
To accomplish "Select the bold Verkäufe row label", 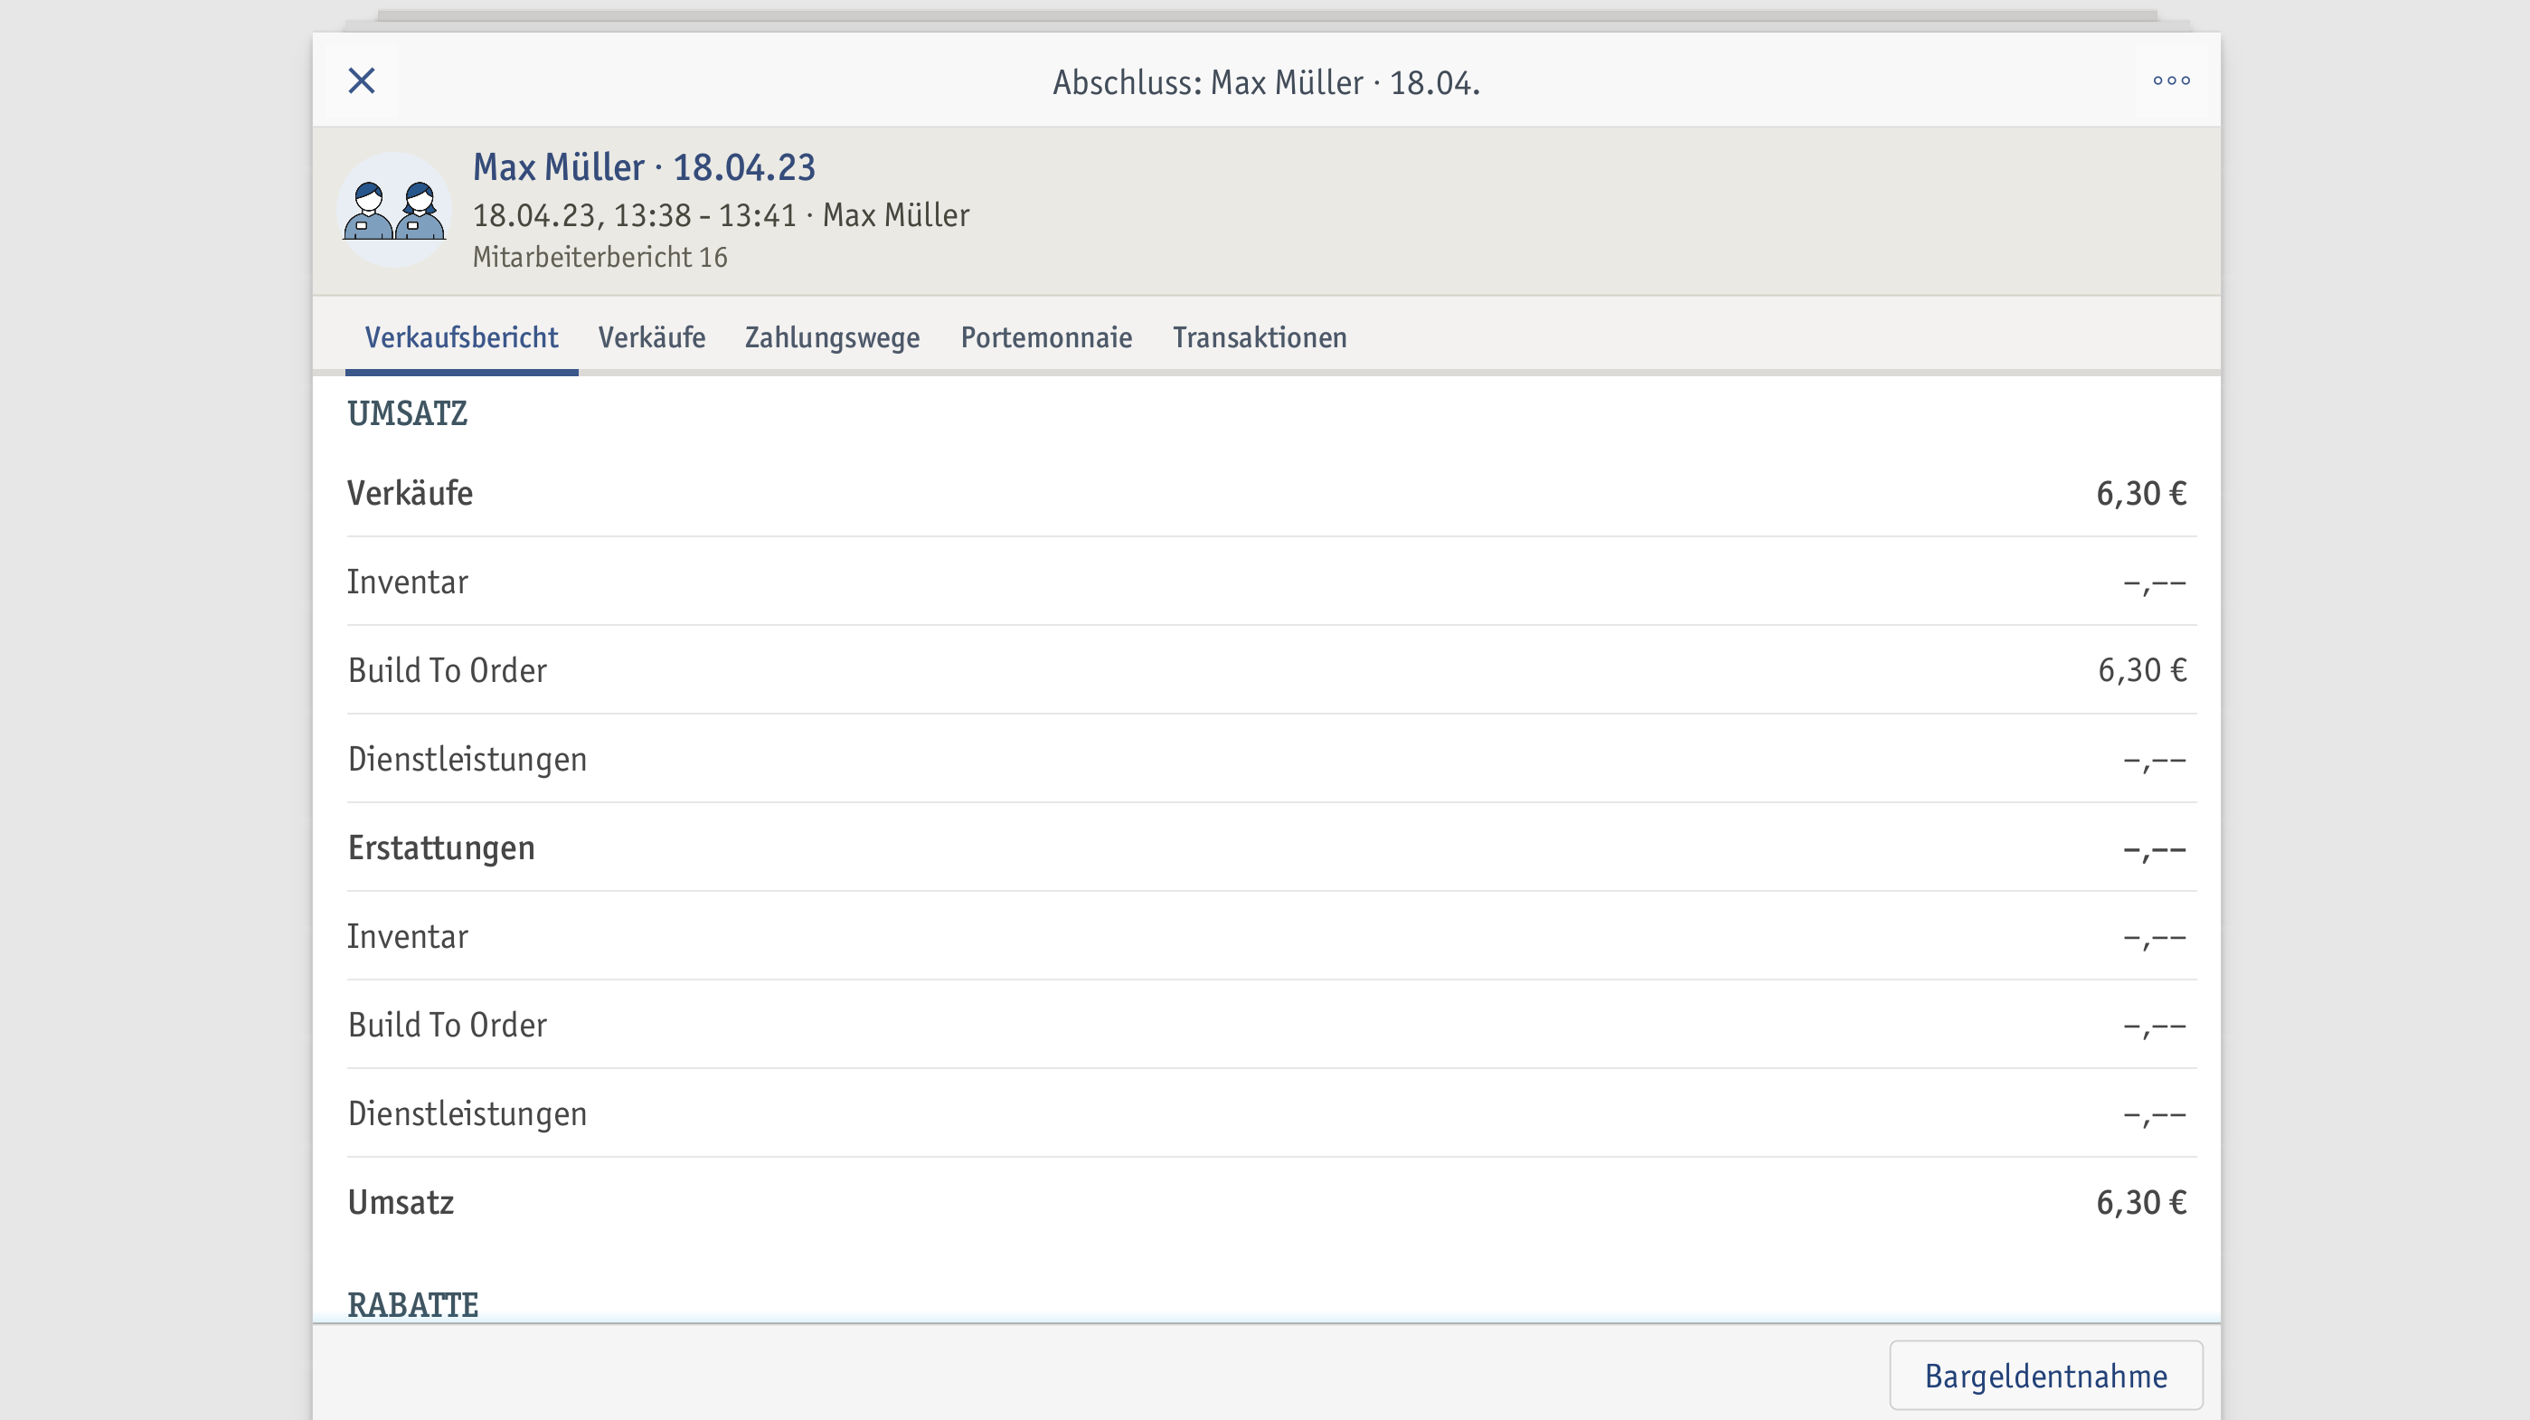I will pos(411,493).
